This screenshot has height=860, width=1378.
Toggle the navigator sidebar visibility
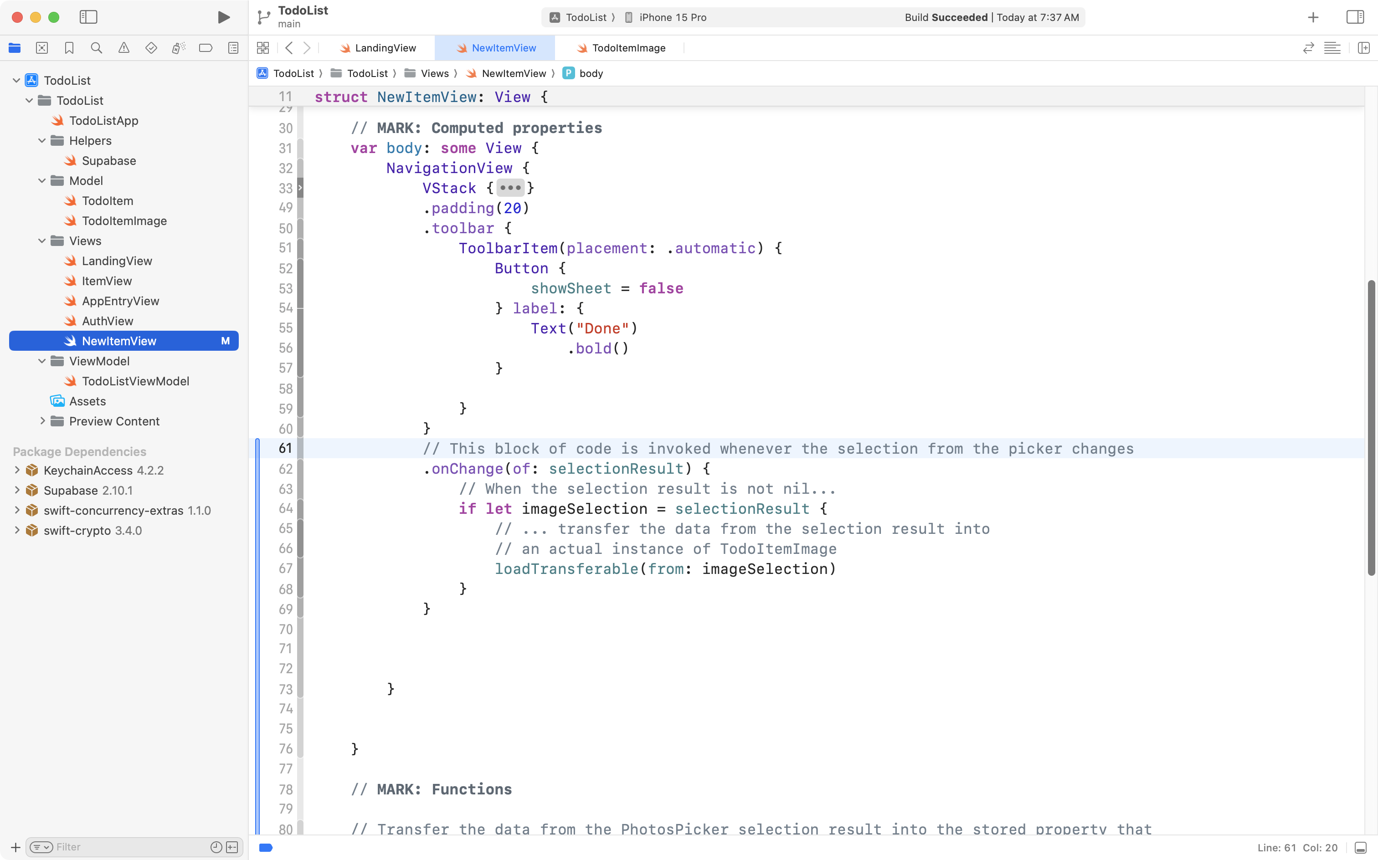click(89, 17)
